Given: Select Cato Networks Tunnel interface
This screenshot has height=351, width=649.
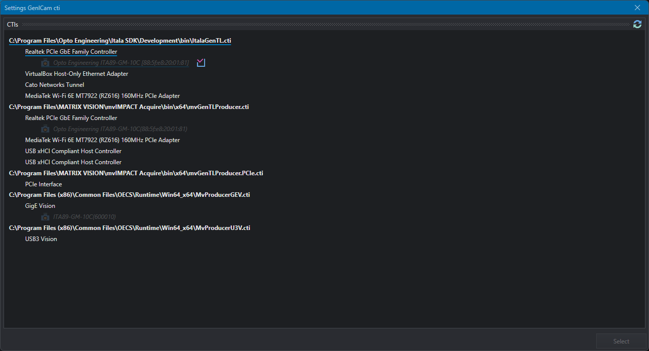Looking at the screenshot, I should [x=55, y=85].
